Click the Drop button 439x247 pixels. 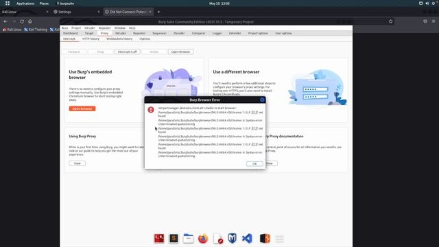coord(101,51)
